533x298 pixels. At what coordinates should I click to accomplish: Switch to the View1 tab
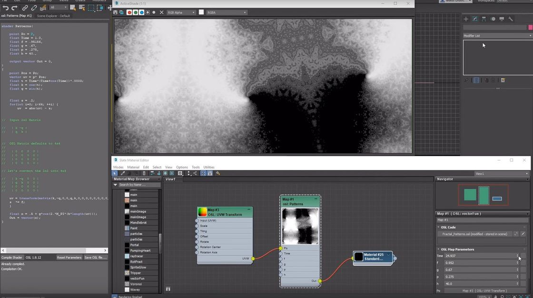[171, 179]
